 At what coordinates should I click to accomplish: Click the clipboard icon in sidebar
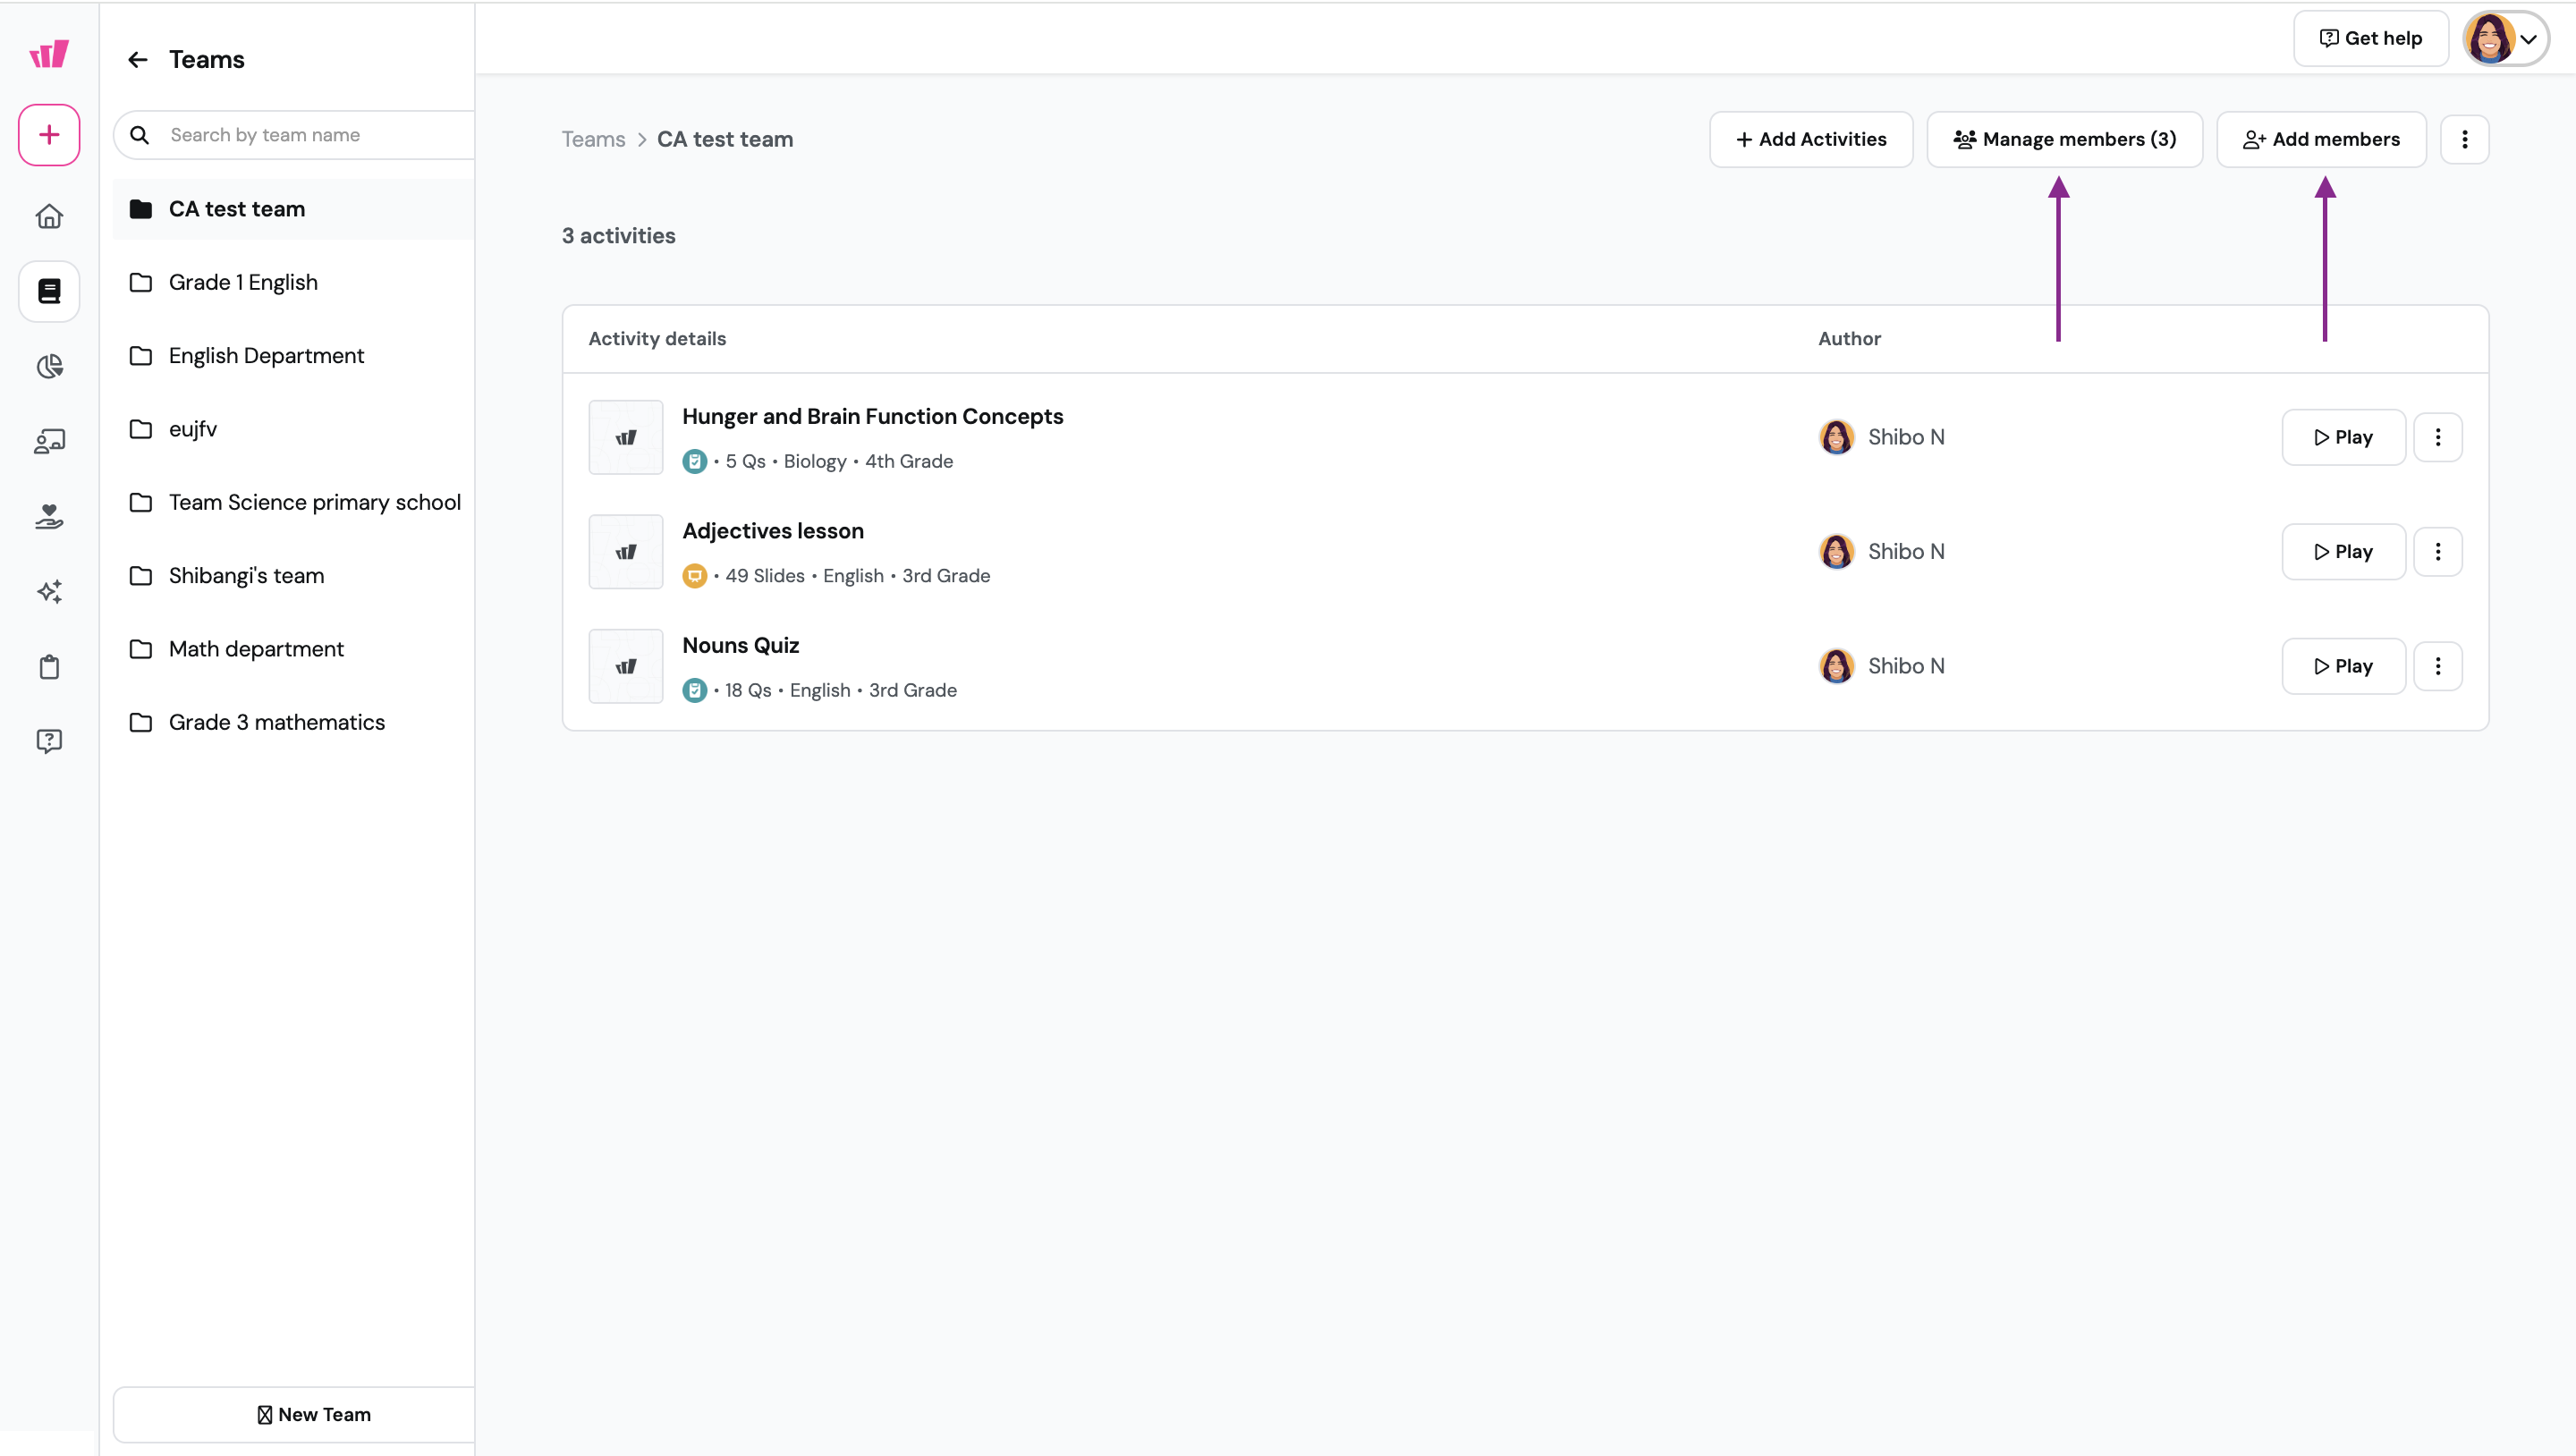[x=49, y=667]
